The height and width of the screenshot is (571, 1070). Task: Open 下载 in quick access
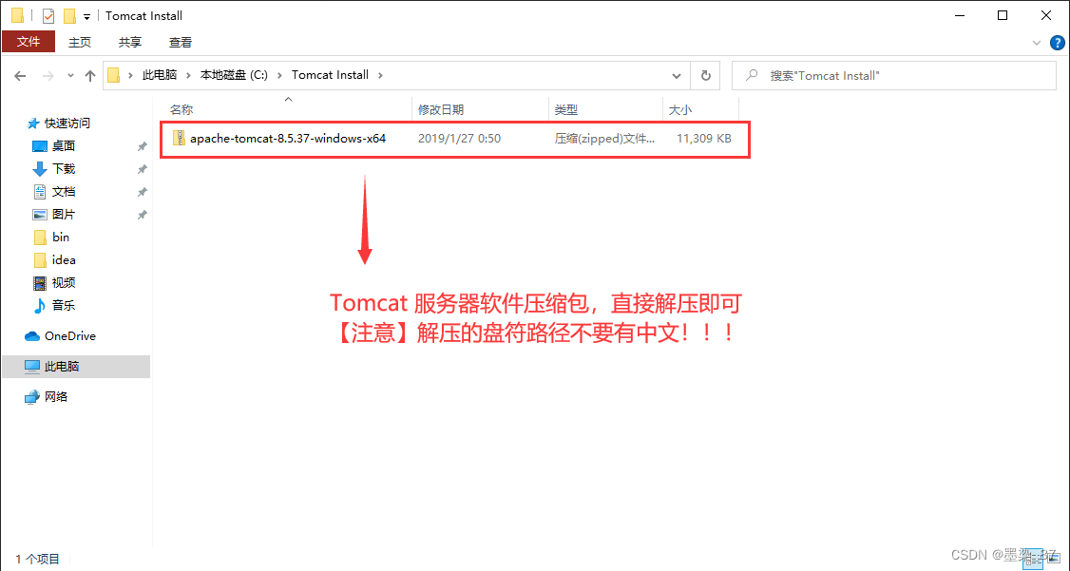coord(64,169)
